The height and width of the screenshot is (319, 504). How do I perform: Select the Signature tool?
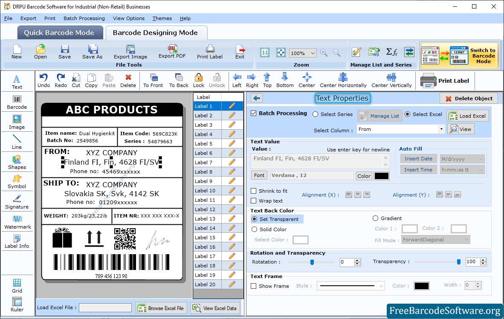[17, 202]
